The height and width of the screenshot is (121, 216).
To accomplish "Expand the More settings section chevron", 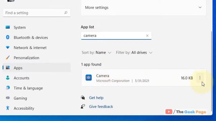I will pyautogui.click(x=200, y=7).
